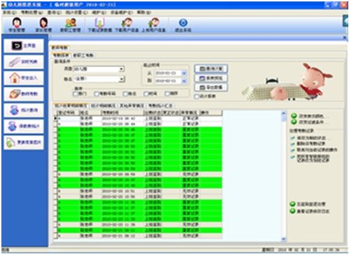This screenshot has width=349, height=254.
Task: Open the start date picker dropdown
Action: point(184,73)
